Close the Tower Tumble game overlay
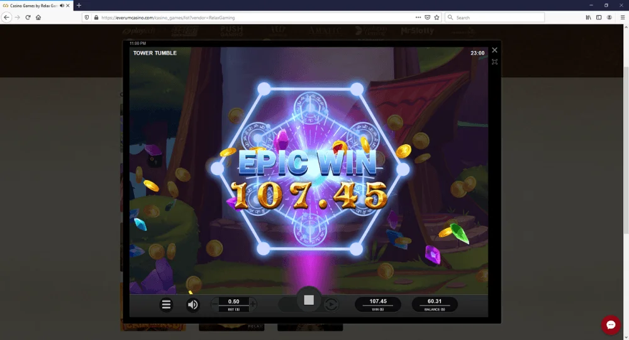Viewport: 629px width, 340px height. [x=494, y=50]
